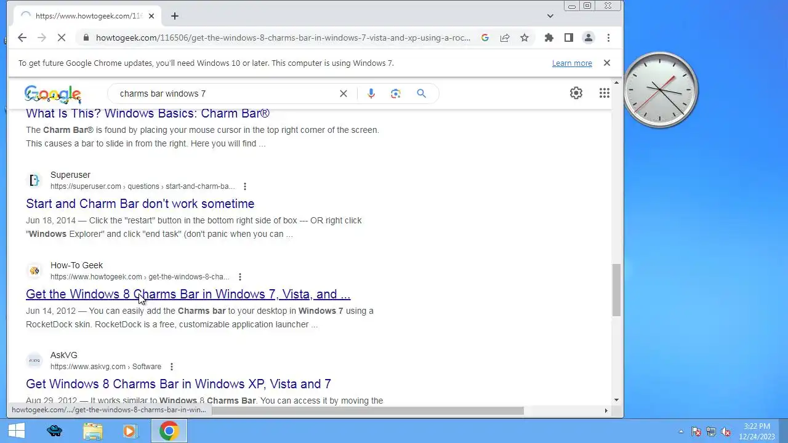This screenshot has width=788, height=443.
Task: Open the file explorer taskbar icon
Action: [x=93, y=431]
